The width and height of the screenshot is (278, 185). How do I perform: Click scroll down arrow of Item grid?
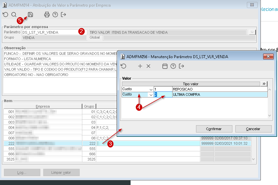coord(253,159)
